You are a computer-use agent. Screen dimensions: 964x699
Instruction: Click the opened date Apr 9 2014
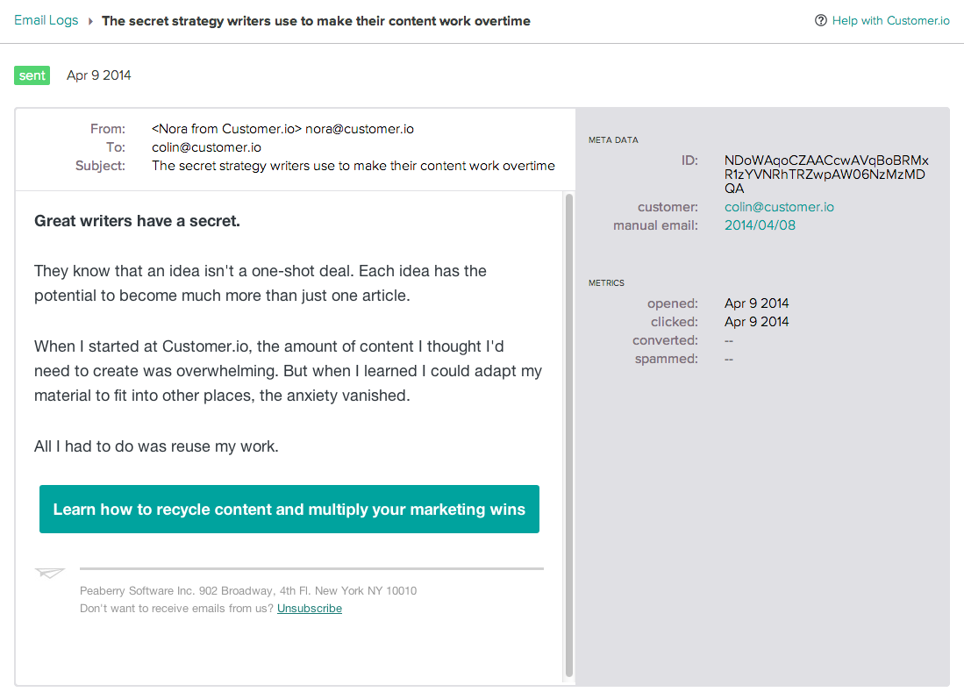756,303
